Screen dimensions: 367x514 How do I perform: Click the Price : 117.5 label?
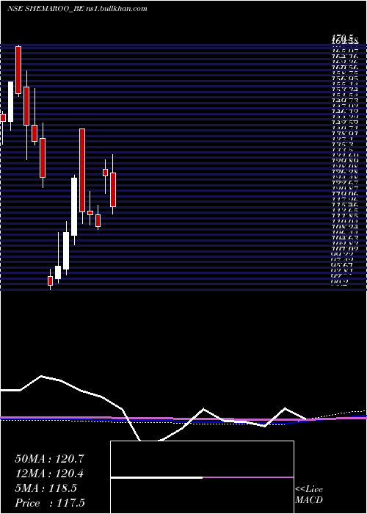pyautogui.click(x=50, y=503)
